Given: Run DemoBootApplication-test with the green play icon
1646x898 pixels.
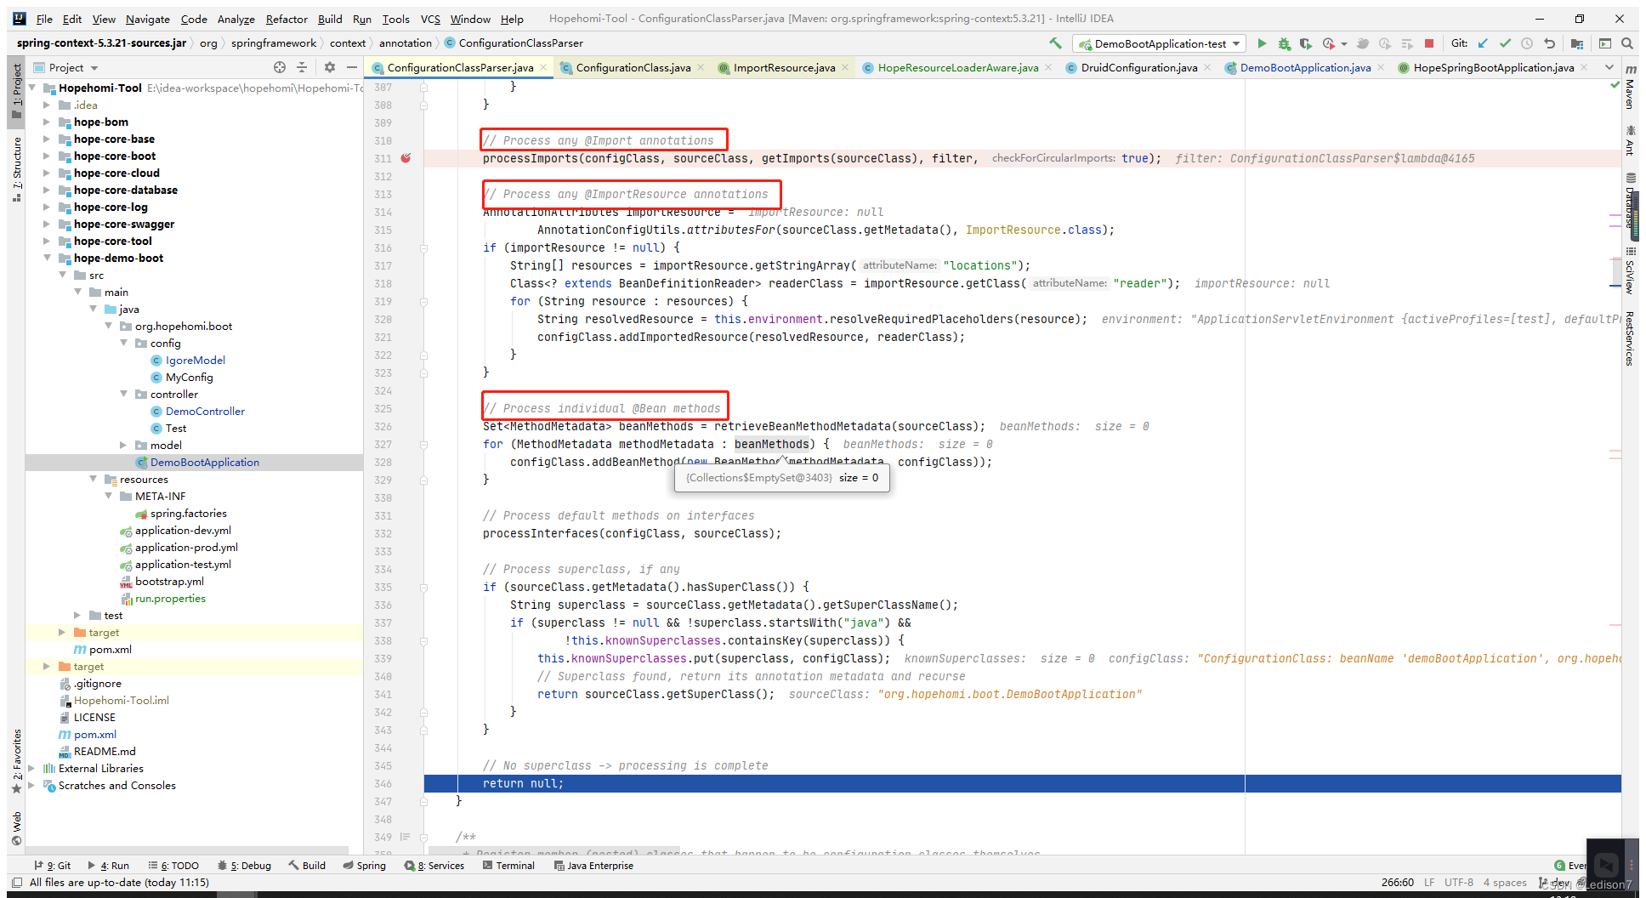Looking at the screenshot, I should click(x=1262, y=43).
